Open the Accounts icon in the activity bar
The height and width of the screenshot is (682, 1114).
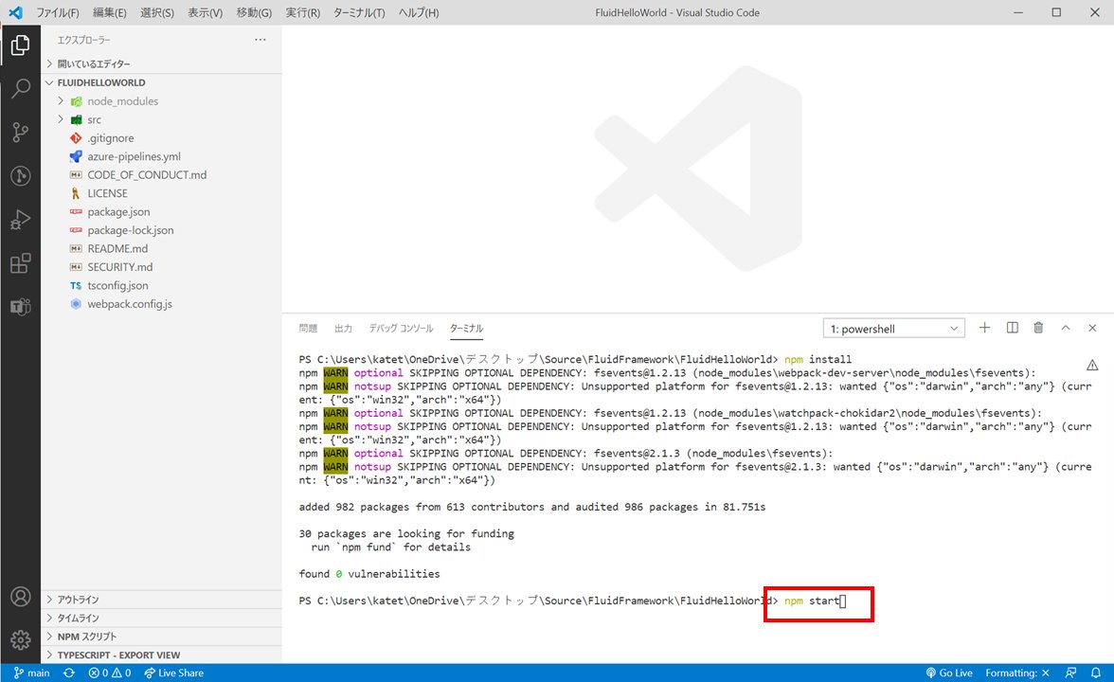pos(21,597)
